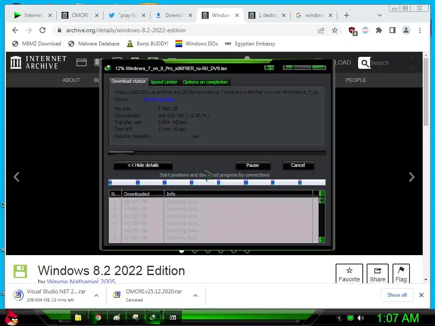
Task: Show the previous carousel image with left arrow
Action: pyautogui.click(x=17, y=177)
